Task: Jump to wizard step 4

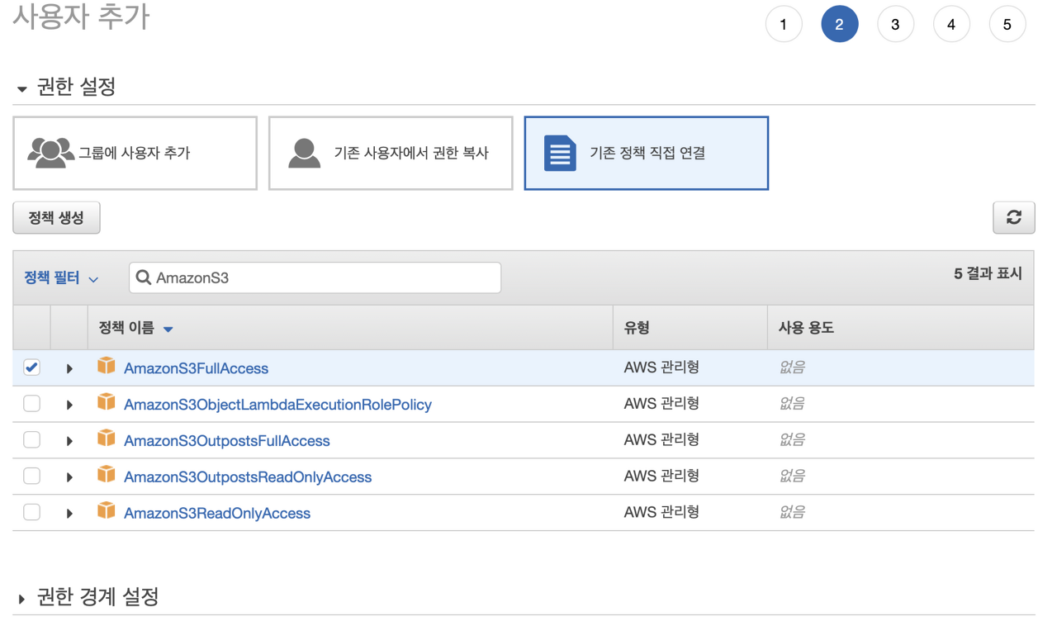Action: 951,24
